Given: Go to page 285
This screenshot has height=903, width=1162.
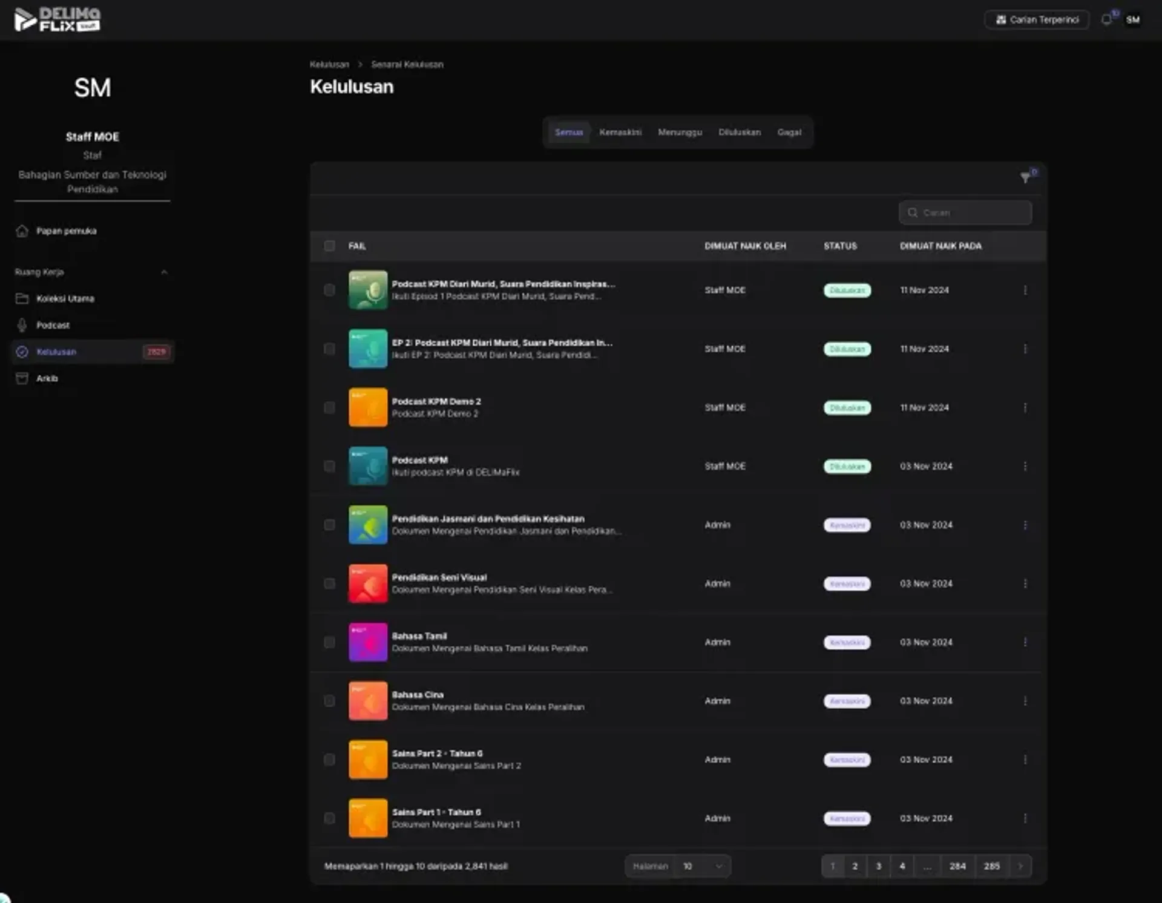Looking at the screenshot, I should coord(991,866).
